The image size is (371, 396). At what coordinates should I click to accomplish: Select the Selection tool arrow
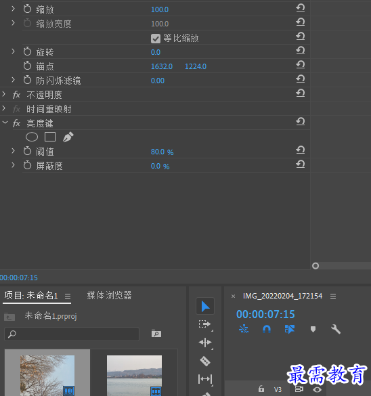(205, 306)
